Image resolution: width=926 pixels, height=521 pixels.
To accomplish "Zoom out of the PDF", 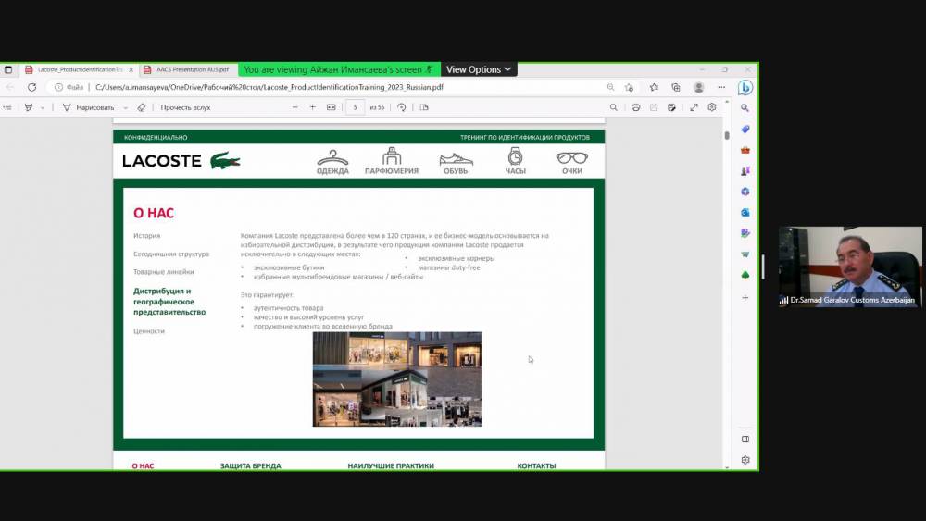I will coord(294,107).
